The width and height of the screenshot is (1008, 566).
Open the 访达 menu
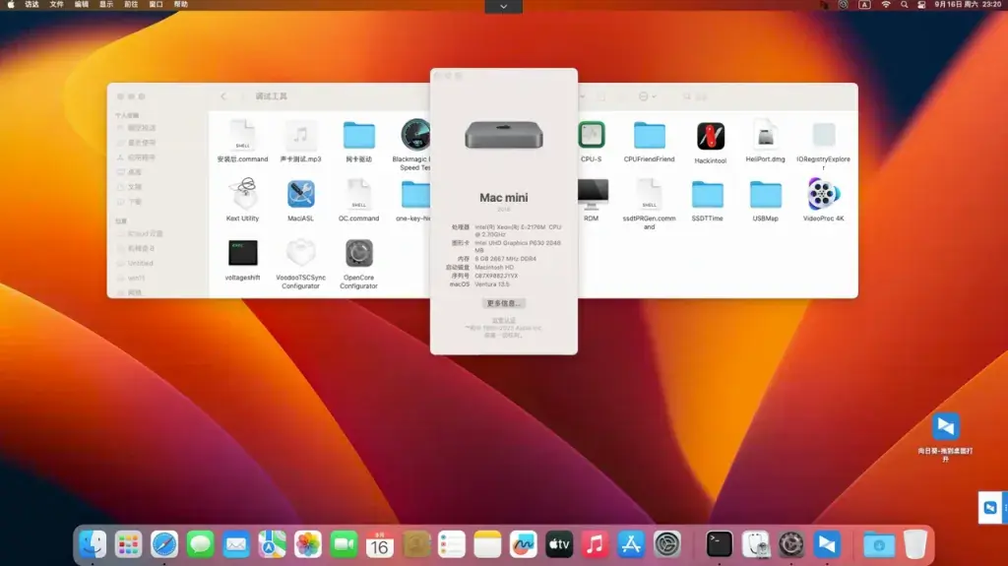(x=31, y=5)
